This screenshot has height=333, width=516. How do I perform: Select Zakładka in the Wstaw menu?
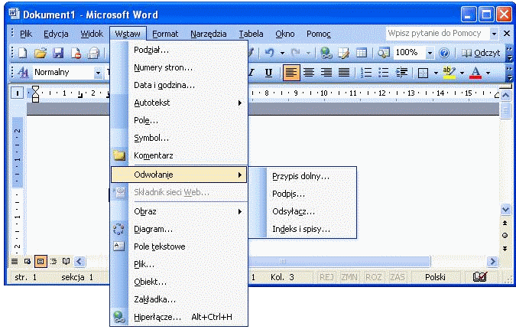[x=180, y=299]
